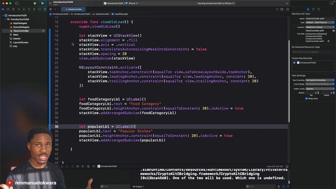
Task: Open the Main storyboard file
Action: (x=14, y=35)
